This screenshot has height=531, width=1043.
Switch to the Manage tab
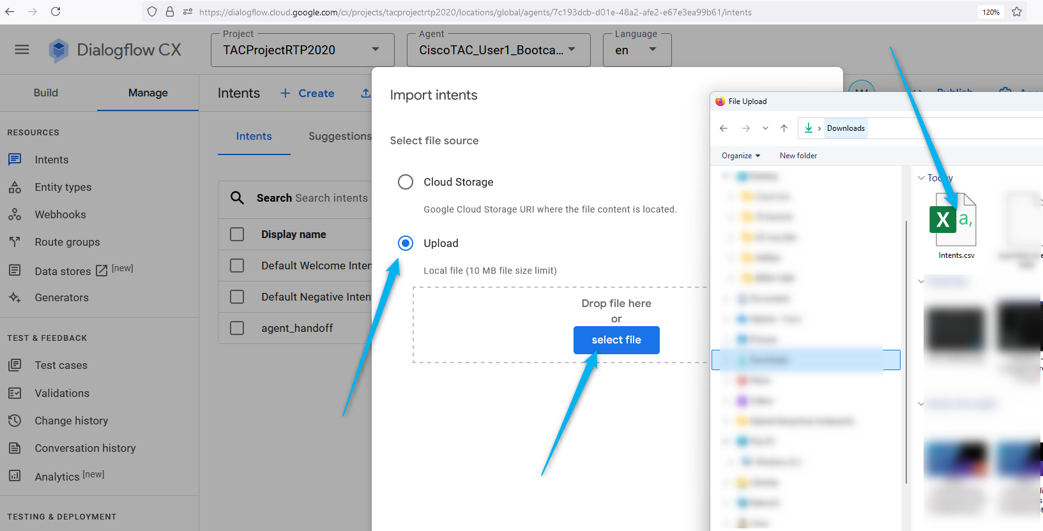148,93
